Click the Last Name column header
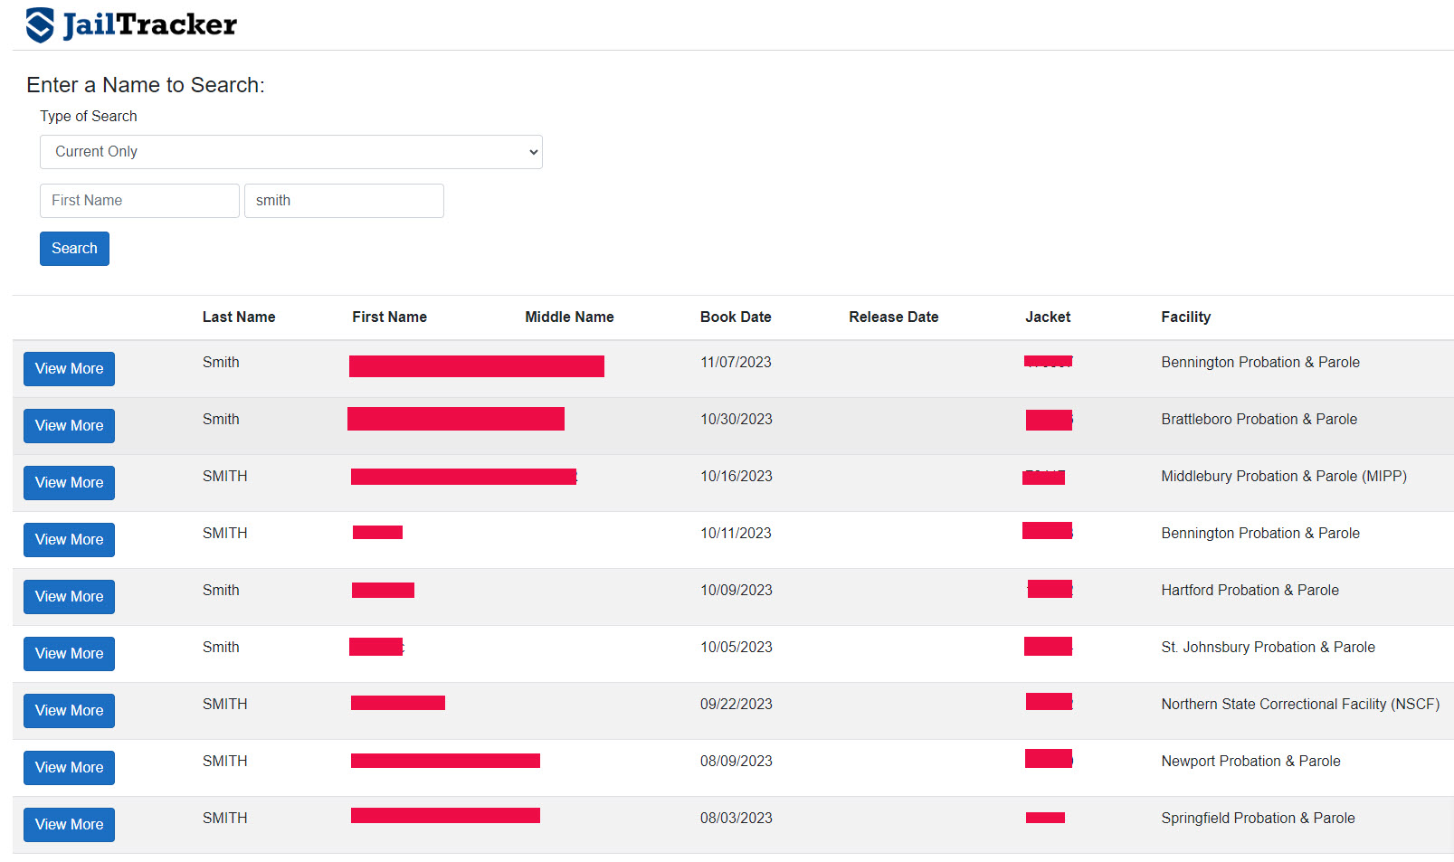The image size is (1454, 862). (x=239, y=317)
